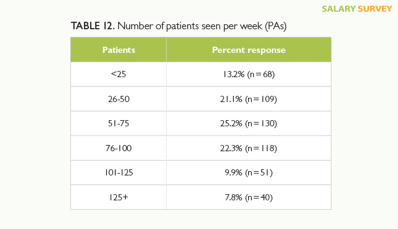The width and height of the screenshot is (398, 229).
Task: Select the Patients column header
Action: click(x=119, y=50)
